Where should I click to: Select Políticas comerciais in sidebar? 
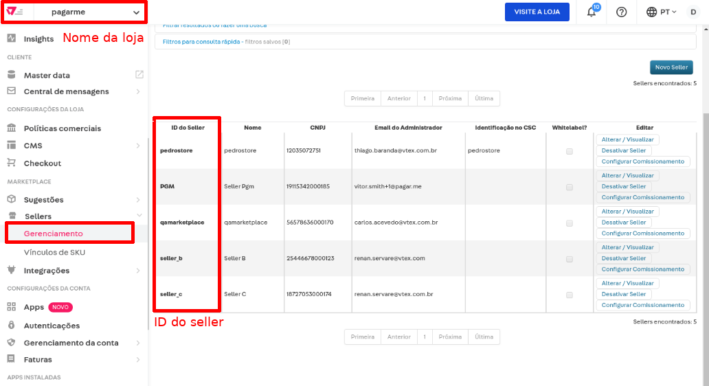click(x=62, y=128)
